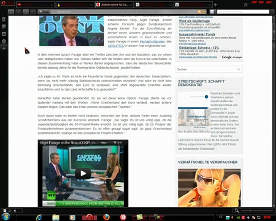The height and width of the screenshot is (221, 276).
Task: Switch to the "Merkel nimmt für Eur..." tab
Action: click(115, 5)
